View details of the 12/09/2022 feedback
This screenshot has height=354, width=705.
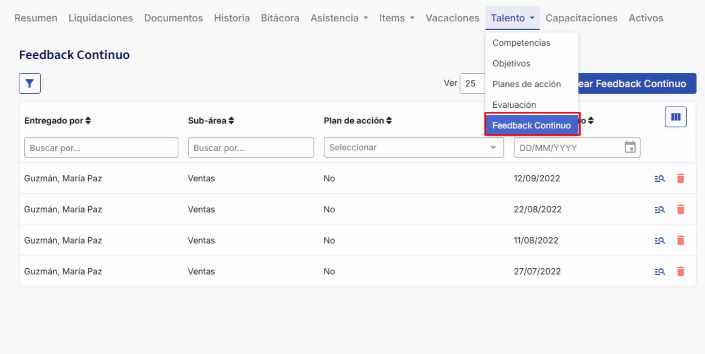[660, 179]
